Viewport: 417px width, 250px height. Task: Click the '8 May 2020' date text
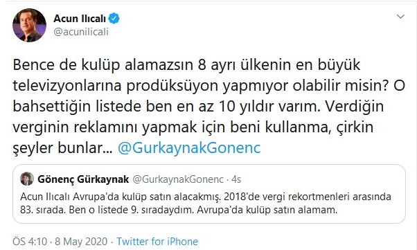(81, 242)
